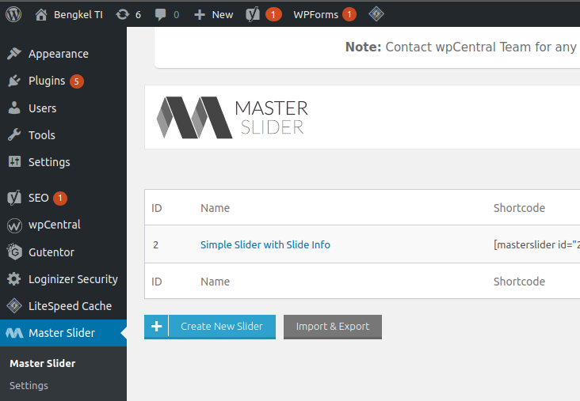Click the Plugins plug icon

tap(14, 81)
